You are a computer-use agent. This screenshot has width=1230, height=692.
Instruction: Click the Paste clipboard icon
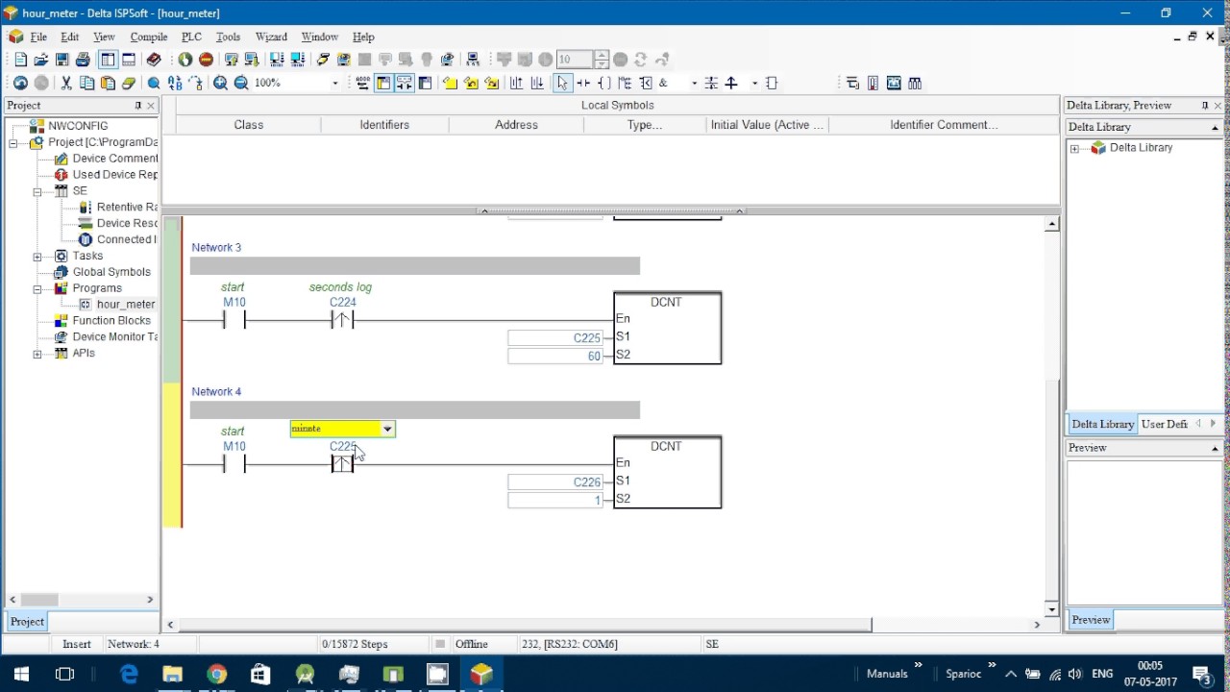[x=108, y=84]
